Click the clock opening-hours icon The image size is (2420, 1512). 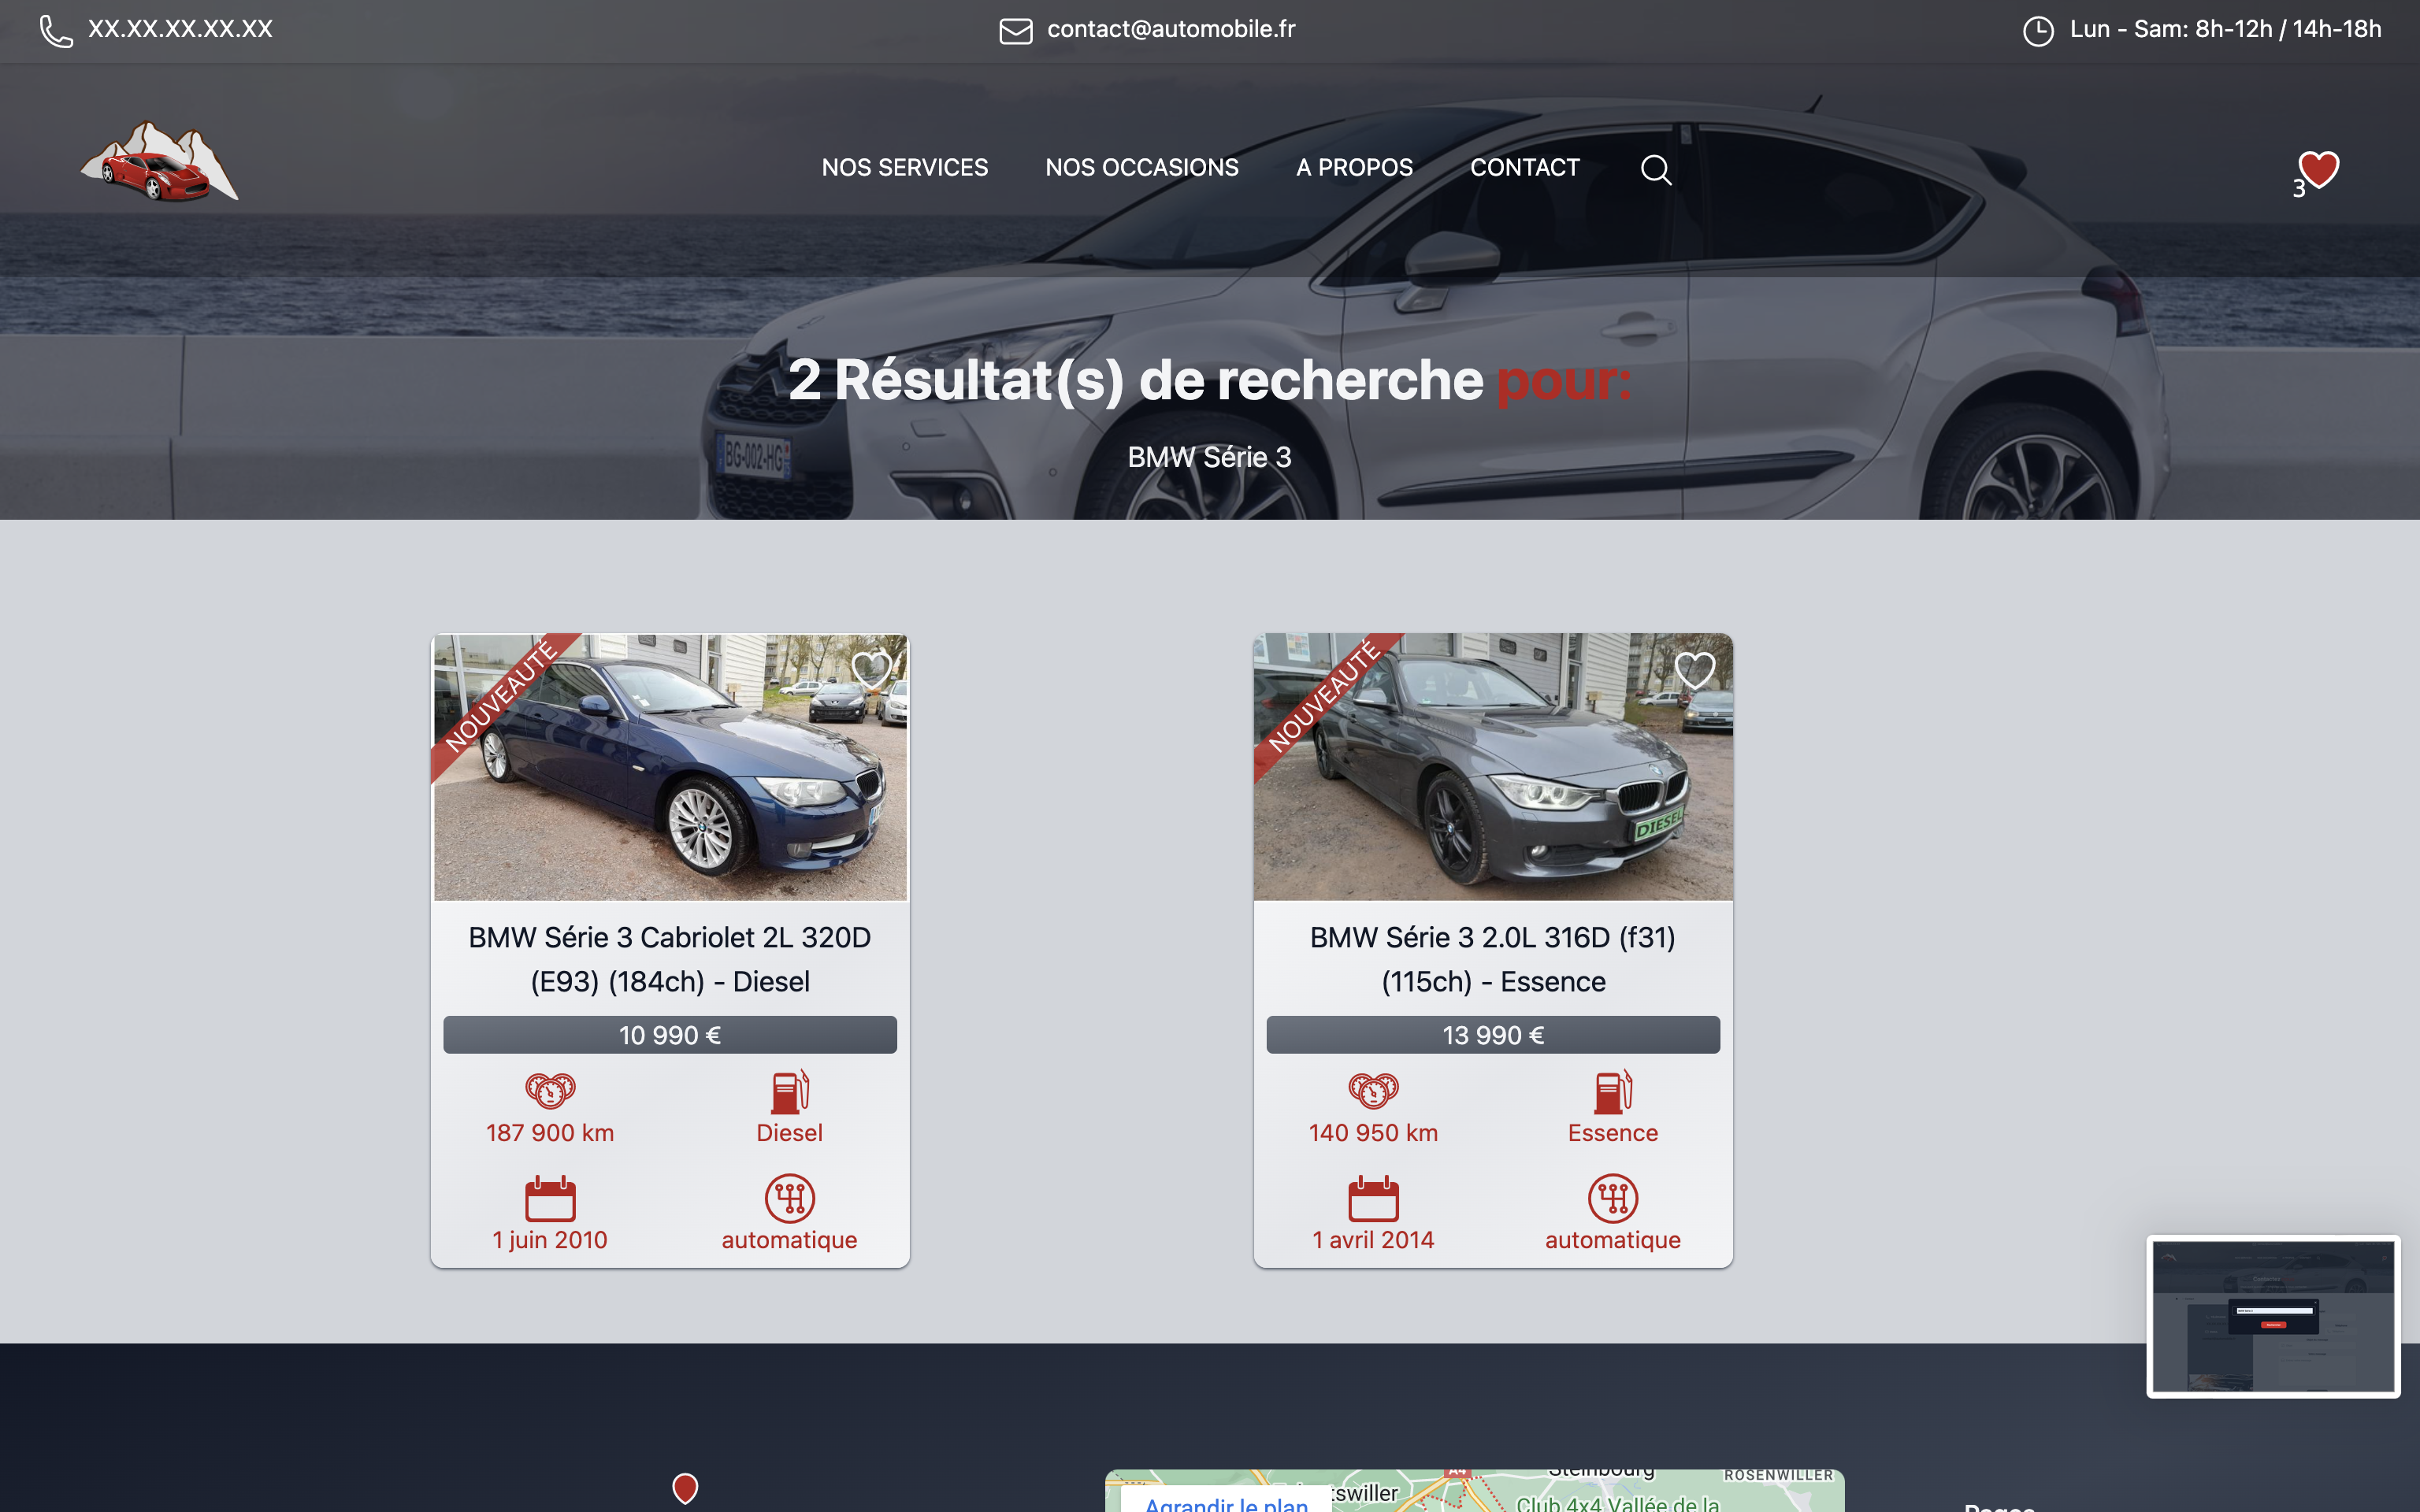click(2037, 31)
